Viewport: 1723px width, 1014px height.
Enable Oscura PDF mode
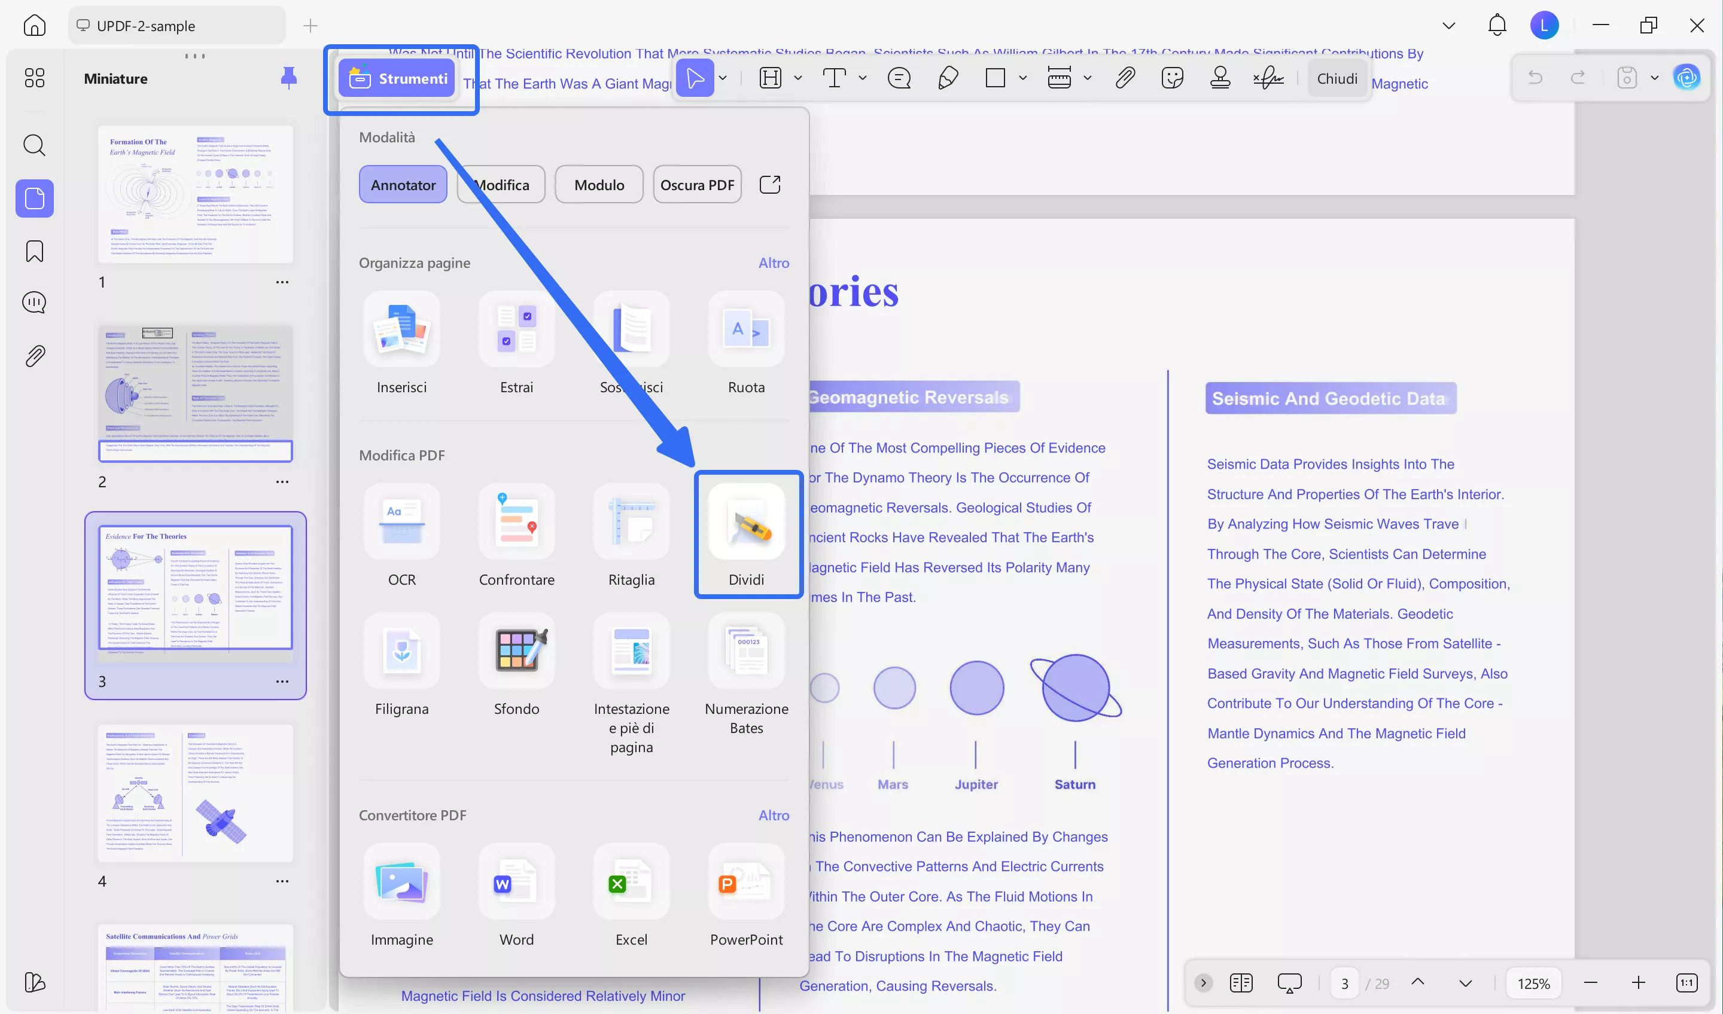coord(697,185)
